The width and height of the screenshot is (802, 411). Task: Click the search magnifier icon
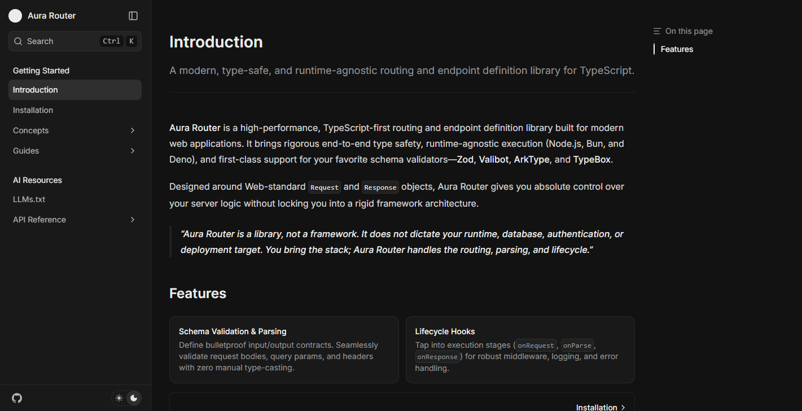point(18,41)
